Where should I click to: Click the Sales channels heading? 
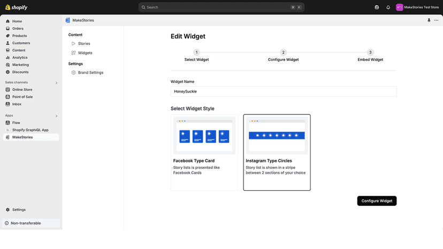click(x=17, y=82)
